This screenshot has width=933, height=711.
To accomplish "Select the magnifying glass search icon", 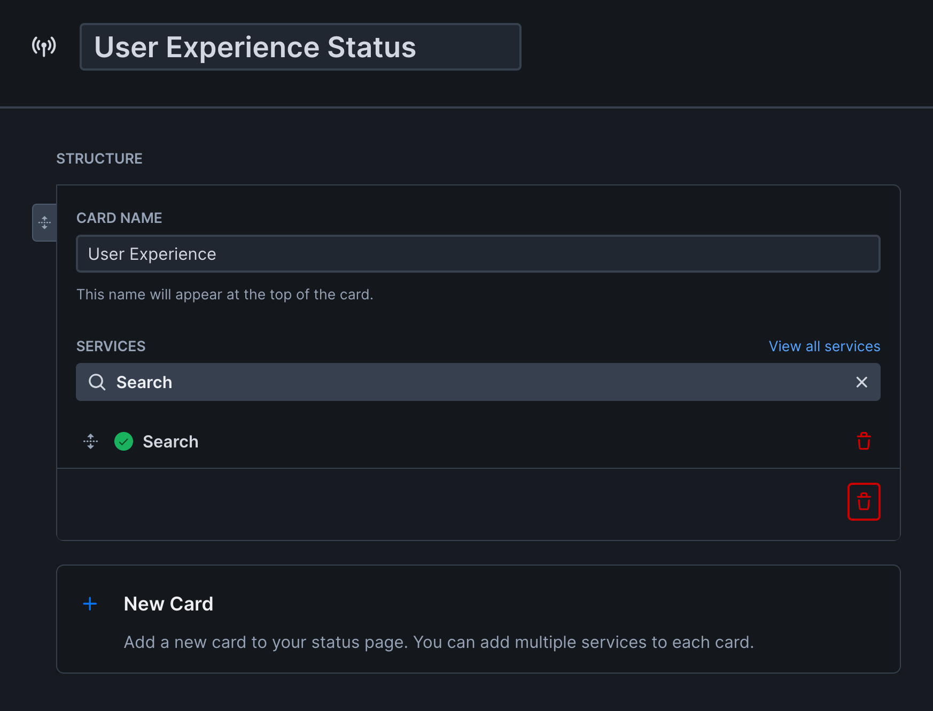I will (97, 382).
